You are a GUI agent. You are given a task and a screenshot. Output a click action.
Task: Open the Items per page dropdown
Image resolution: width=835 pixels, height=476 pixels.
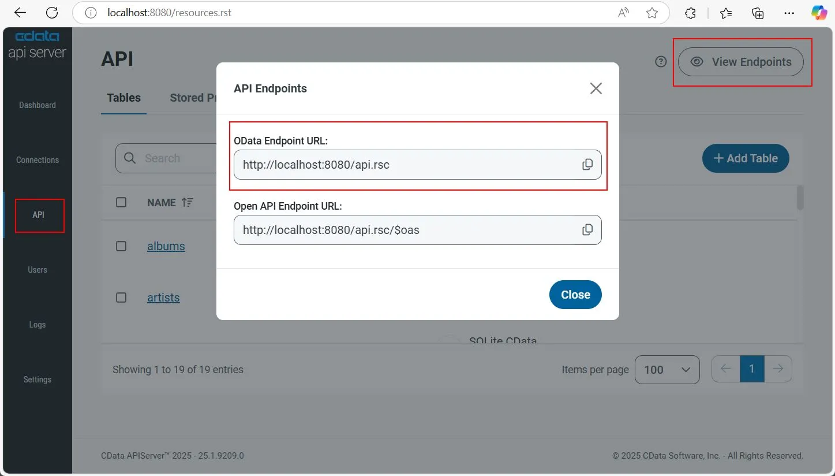(x=667, y=369)
